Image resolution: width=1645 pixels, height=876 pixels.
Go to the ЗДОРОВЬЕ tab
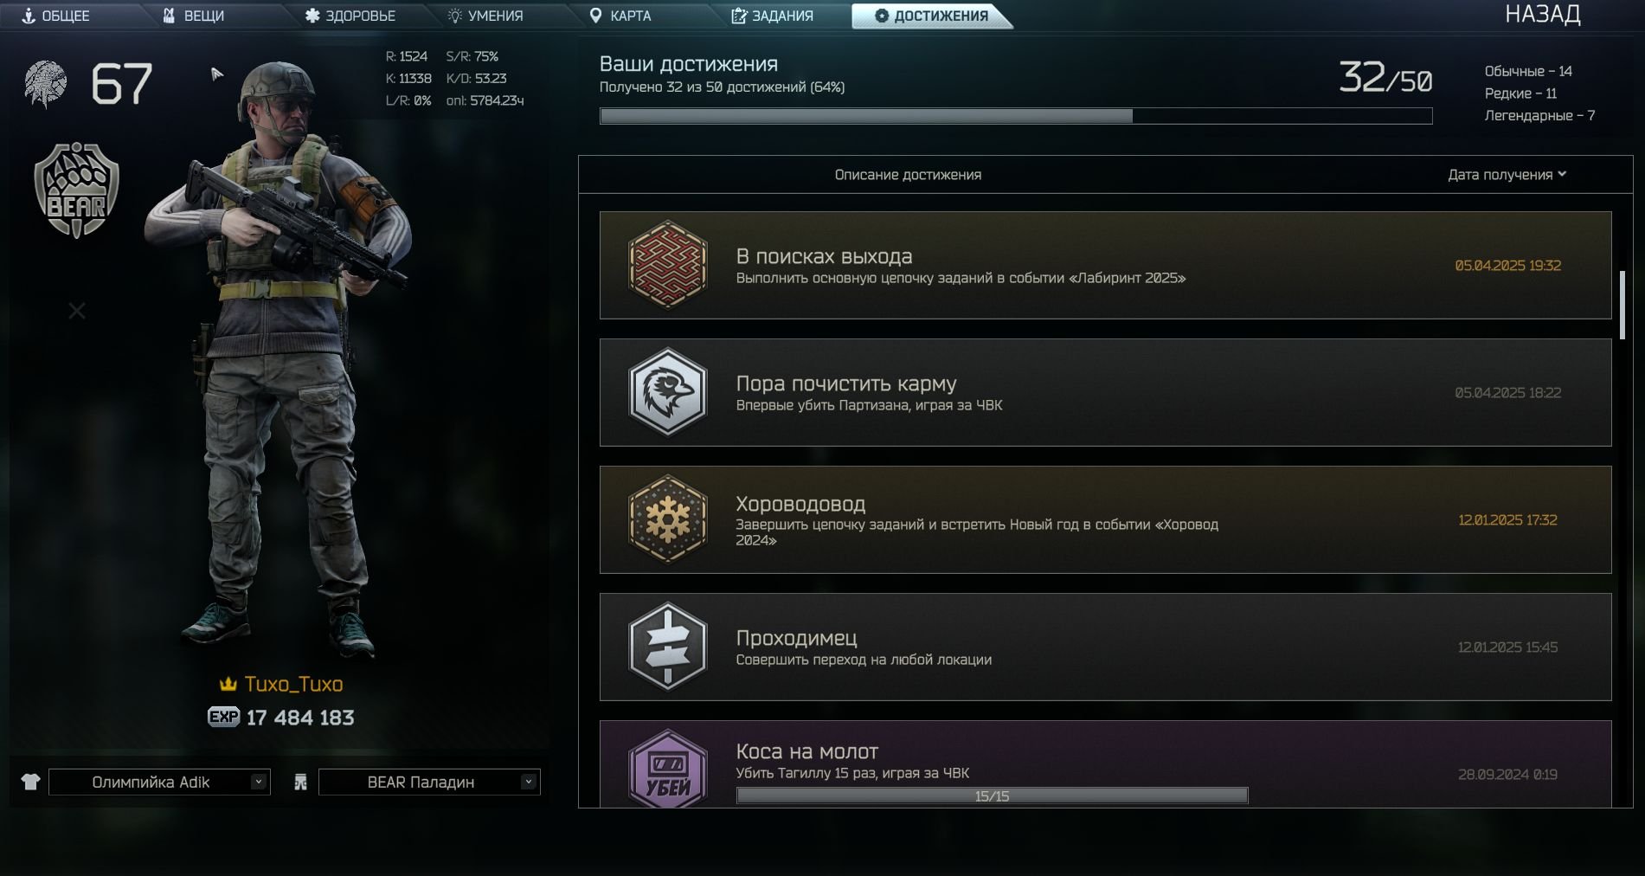pyautogui.click(x=350, y=16)
